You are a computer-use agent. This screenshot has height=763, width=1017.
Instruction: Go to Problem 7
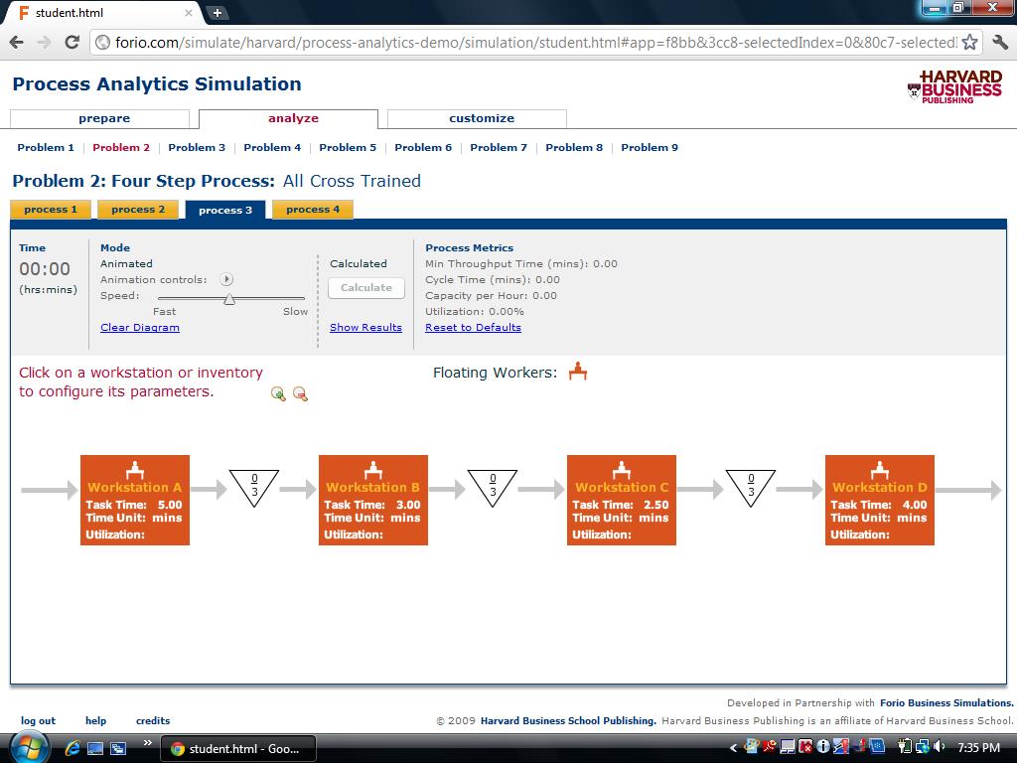click(x=499, y=147)
